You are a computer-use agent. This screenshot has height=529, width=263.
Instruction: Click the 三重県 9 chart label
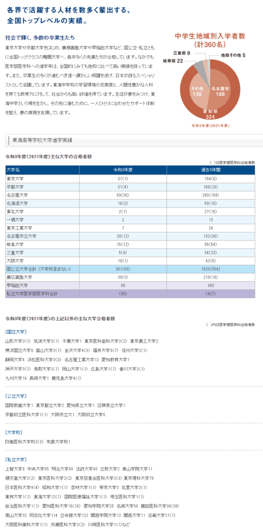click(x=183, y=53)
